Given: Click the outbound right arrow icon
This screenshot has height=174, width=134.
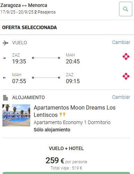Looking at the screenshot, I should (x=4, y=58).
